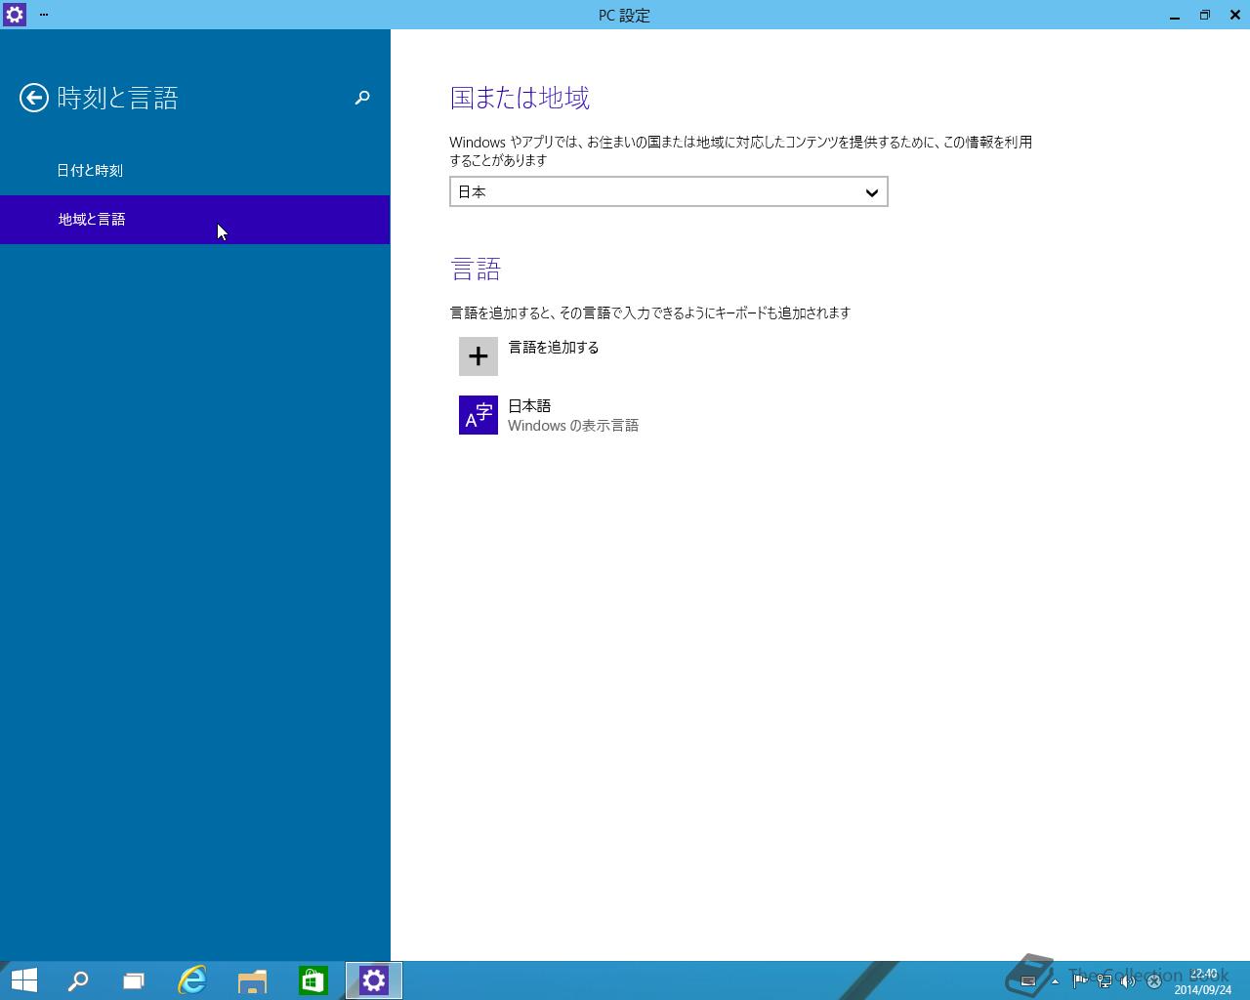
Task: Minimize the PC 設定 window
Action: pyautogui.click(x=1175, y=15)
